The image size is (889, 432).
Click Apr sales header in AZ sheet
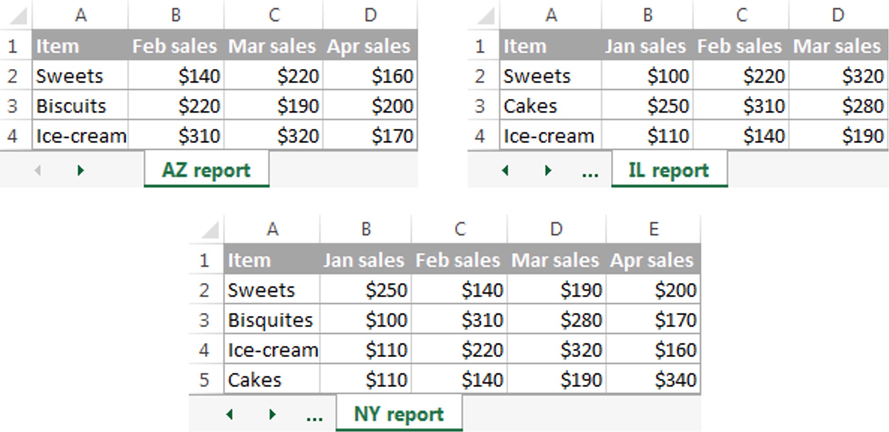370,46
